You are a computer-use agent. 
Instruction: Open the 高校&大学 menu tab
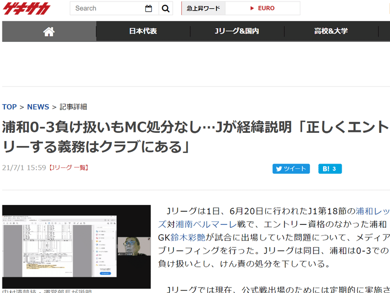331,31
